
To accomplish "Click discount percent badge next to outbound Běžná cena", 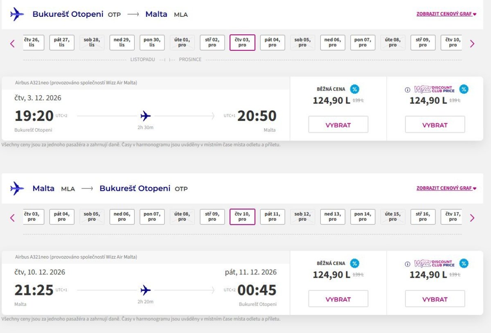I will click(355, 89).
